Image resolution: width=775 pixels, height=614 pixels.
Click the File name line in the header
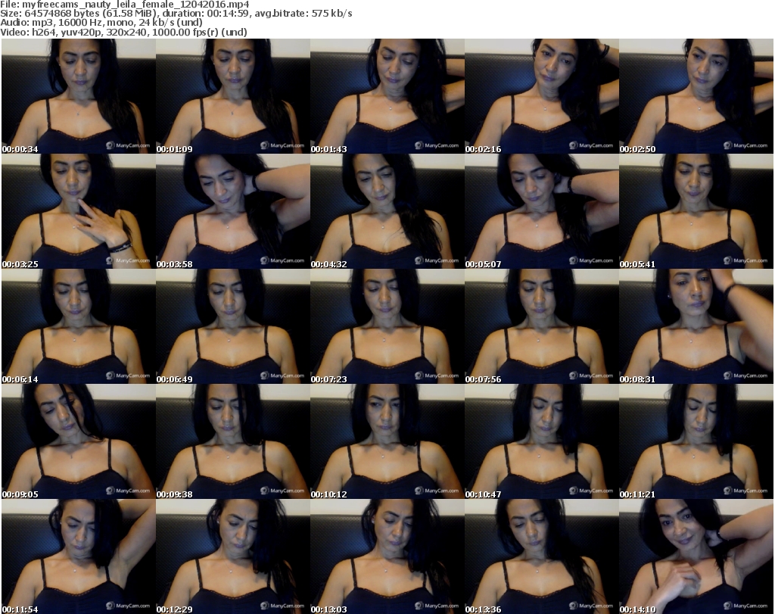click(125, 5)
